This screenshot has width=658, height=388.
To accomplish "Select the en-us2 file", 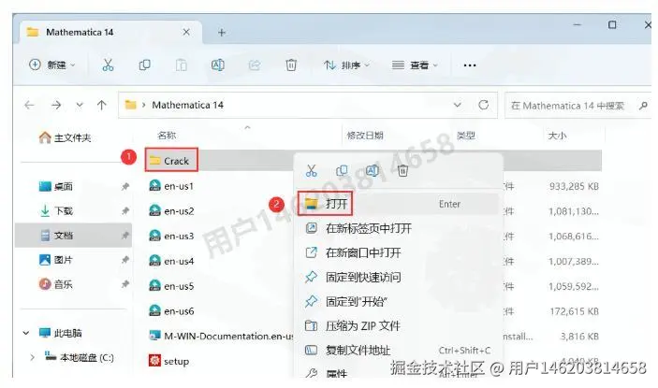I will point(171,210).
